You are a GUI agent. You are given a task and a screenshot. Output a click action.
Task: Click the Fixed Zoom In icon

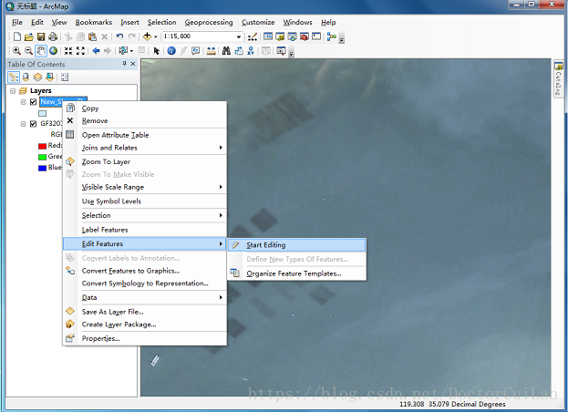pyautogui.click(x=68, y=51)
